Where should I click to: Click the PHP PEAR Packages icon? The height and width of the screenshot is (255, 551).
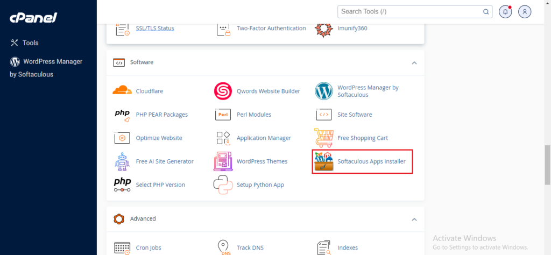point(122,115)
